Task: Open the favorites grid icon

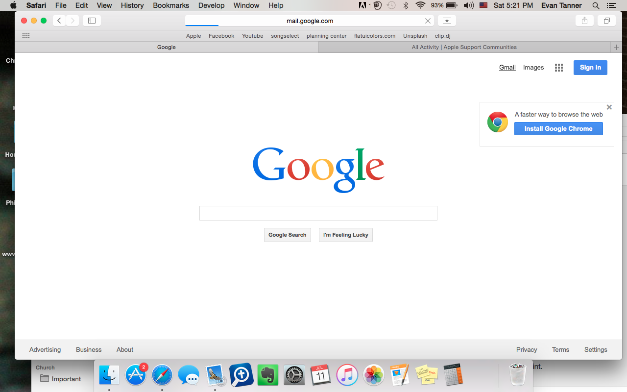Action: pos(26,36)
